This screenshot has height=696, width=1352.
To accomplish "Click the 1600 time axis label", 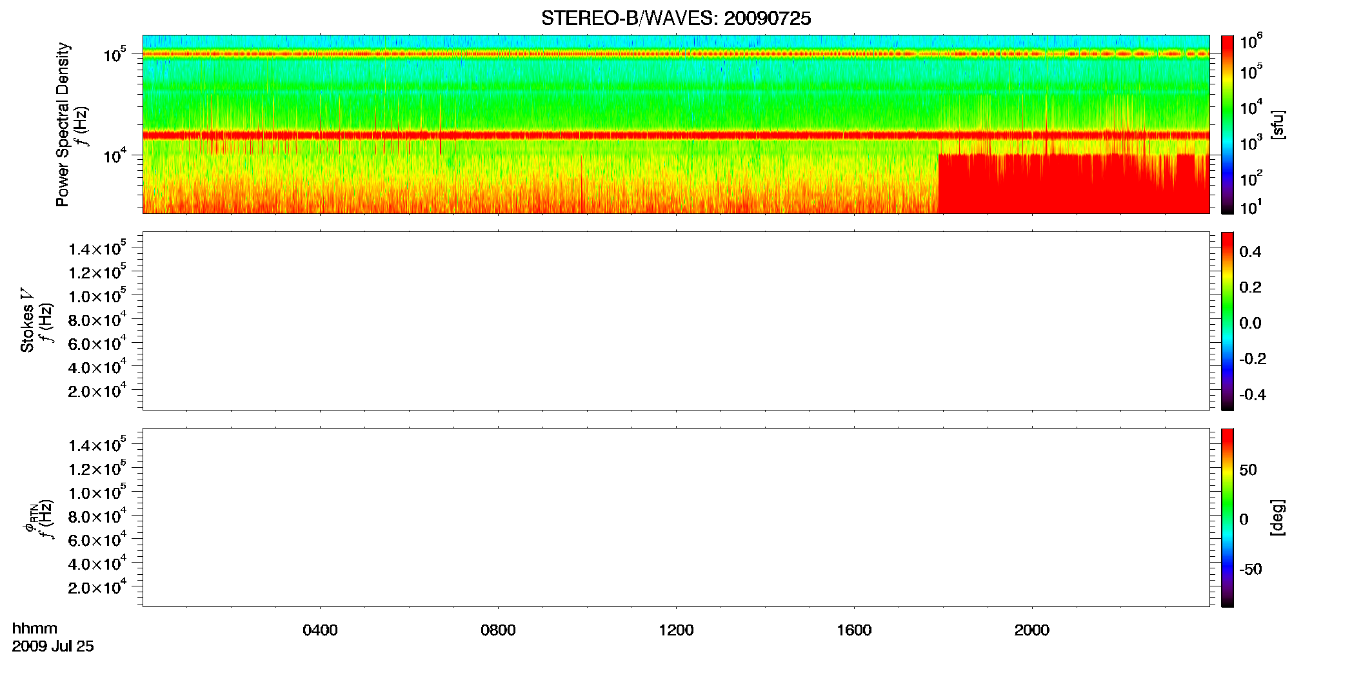I will (854, 630).
